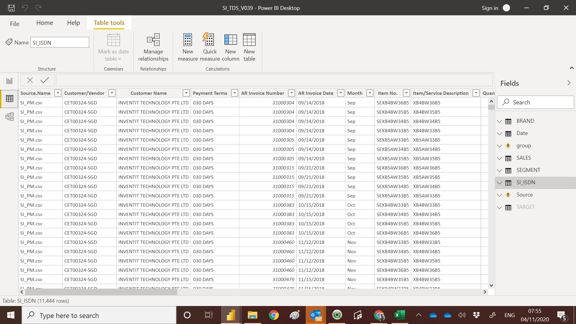This screenshot has height=324, width=576.
Task: Commit formula with the checkmark icon
Action: 45,80
